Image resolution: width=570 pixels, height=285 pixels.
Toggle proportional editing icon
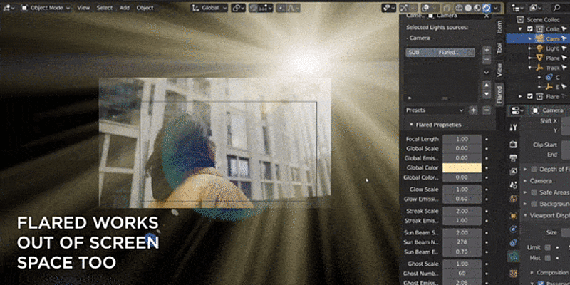click(282, 8)
